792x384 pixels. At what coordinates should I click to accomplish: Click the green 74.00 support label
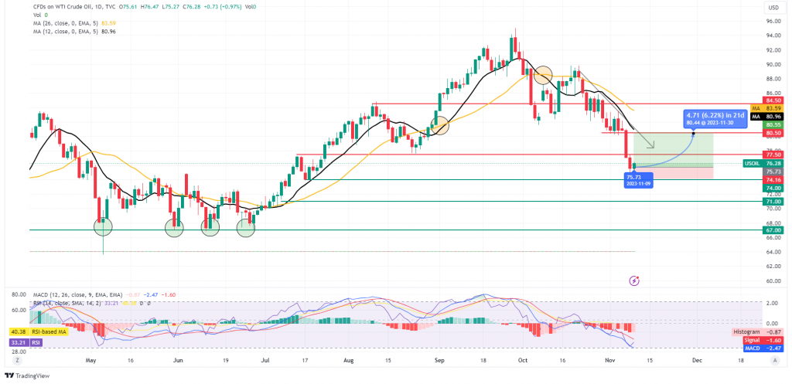pos(773,188)
